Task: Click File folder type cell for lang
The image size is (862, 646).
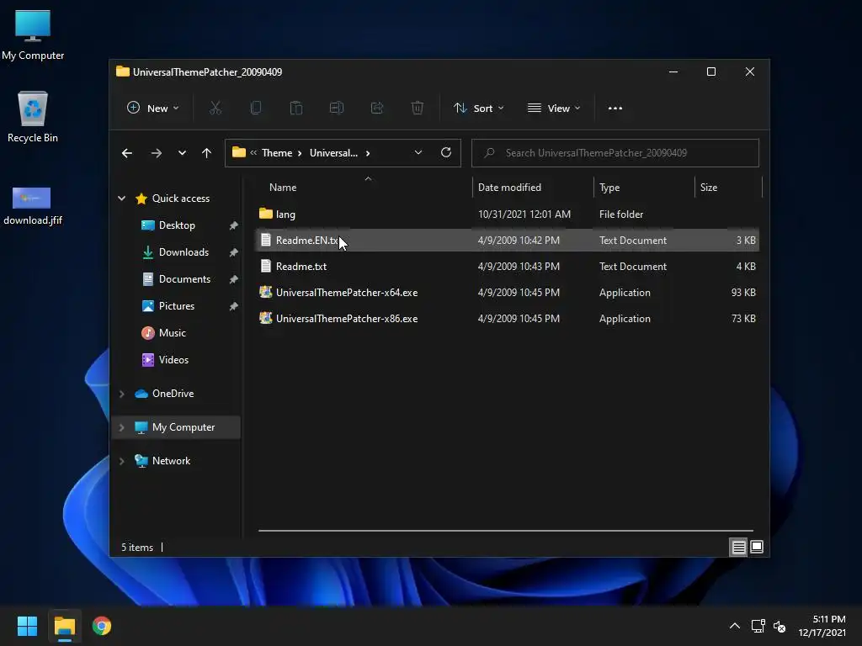Action: point(621,214)
